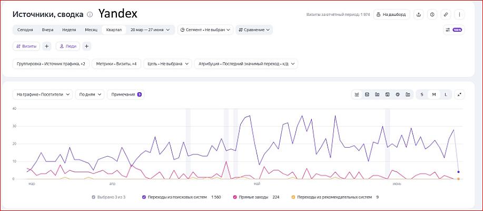Screen dimensions: 483x211
Task: Expand the Цель • Не выбрана dropdown
Action: point(167,64)
